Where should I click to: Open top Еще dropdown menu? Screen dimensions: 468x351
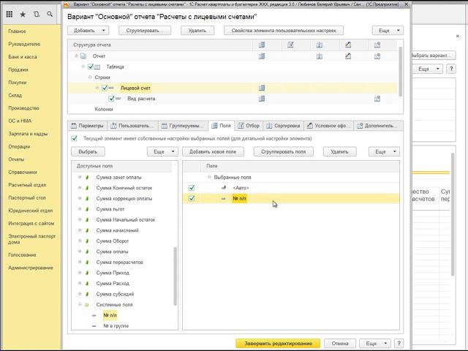pyautogui.click(x=388, y=31)
